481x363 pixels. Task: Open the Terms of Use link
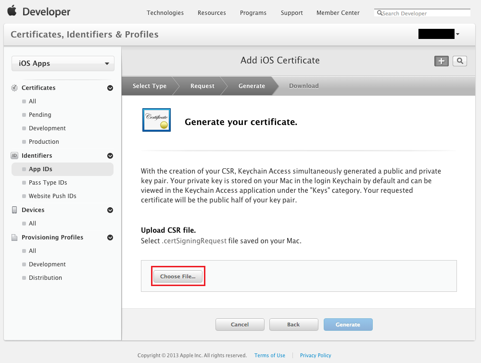coord(270,355)
